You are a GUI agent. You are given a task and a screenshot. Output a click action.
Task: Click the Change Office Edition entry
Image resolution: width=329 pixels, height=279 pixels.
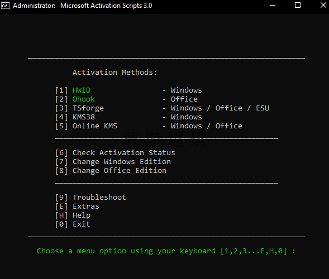coord(120,171)
